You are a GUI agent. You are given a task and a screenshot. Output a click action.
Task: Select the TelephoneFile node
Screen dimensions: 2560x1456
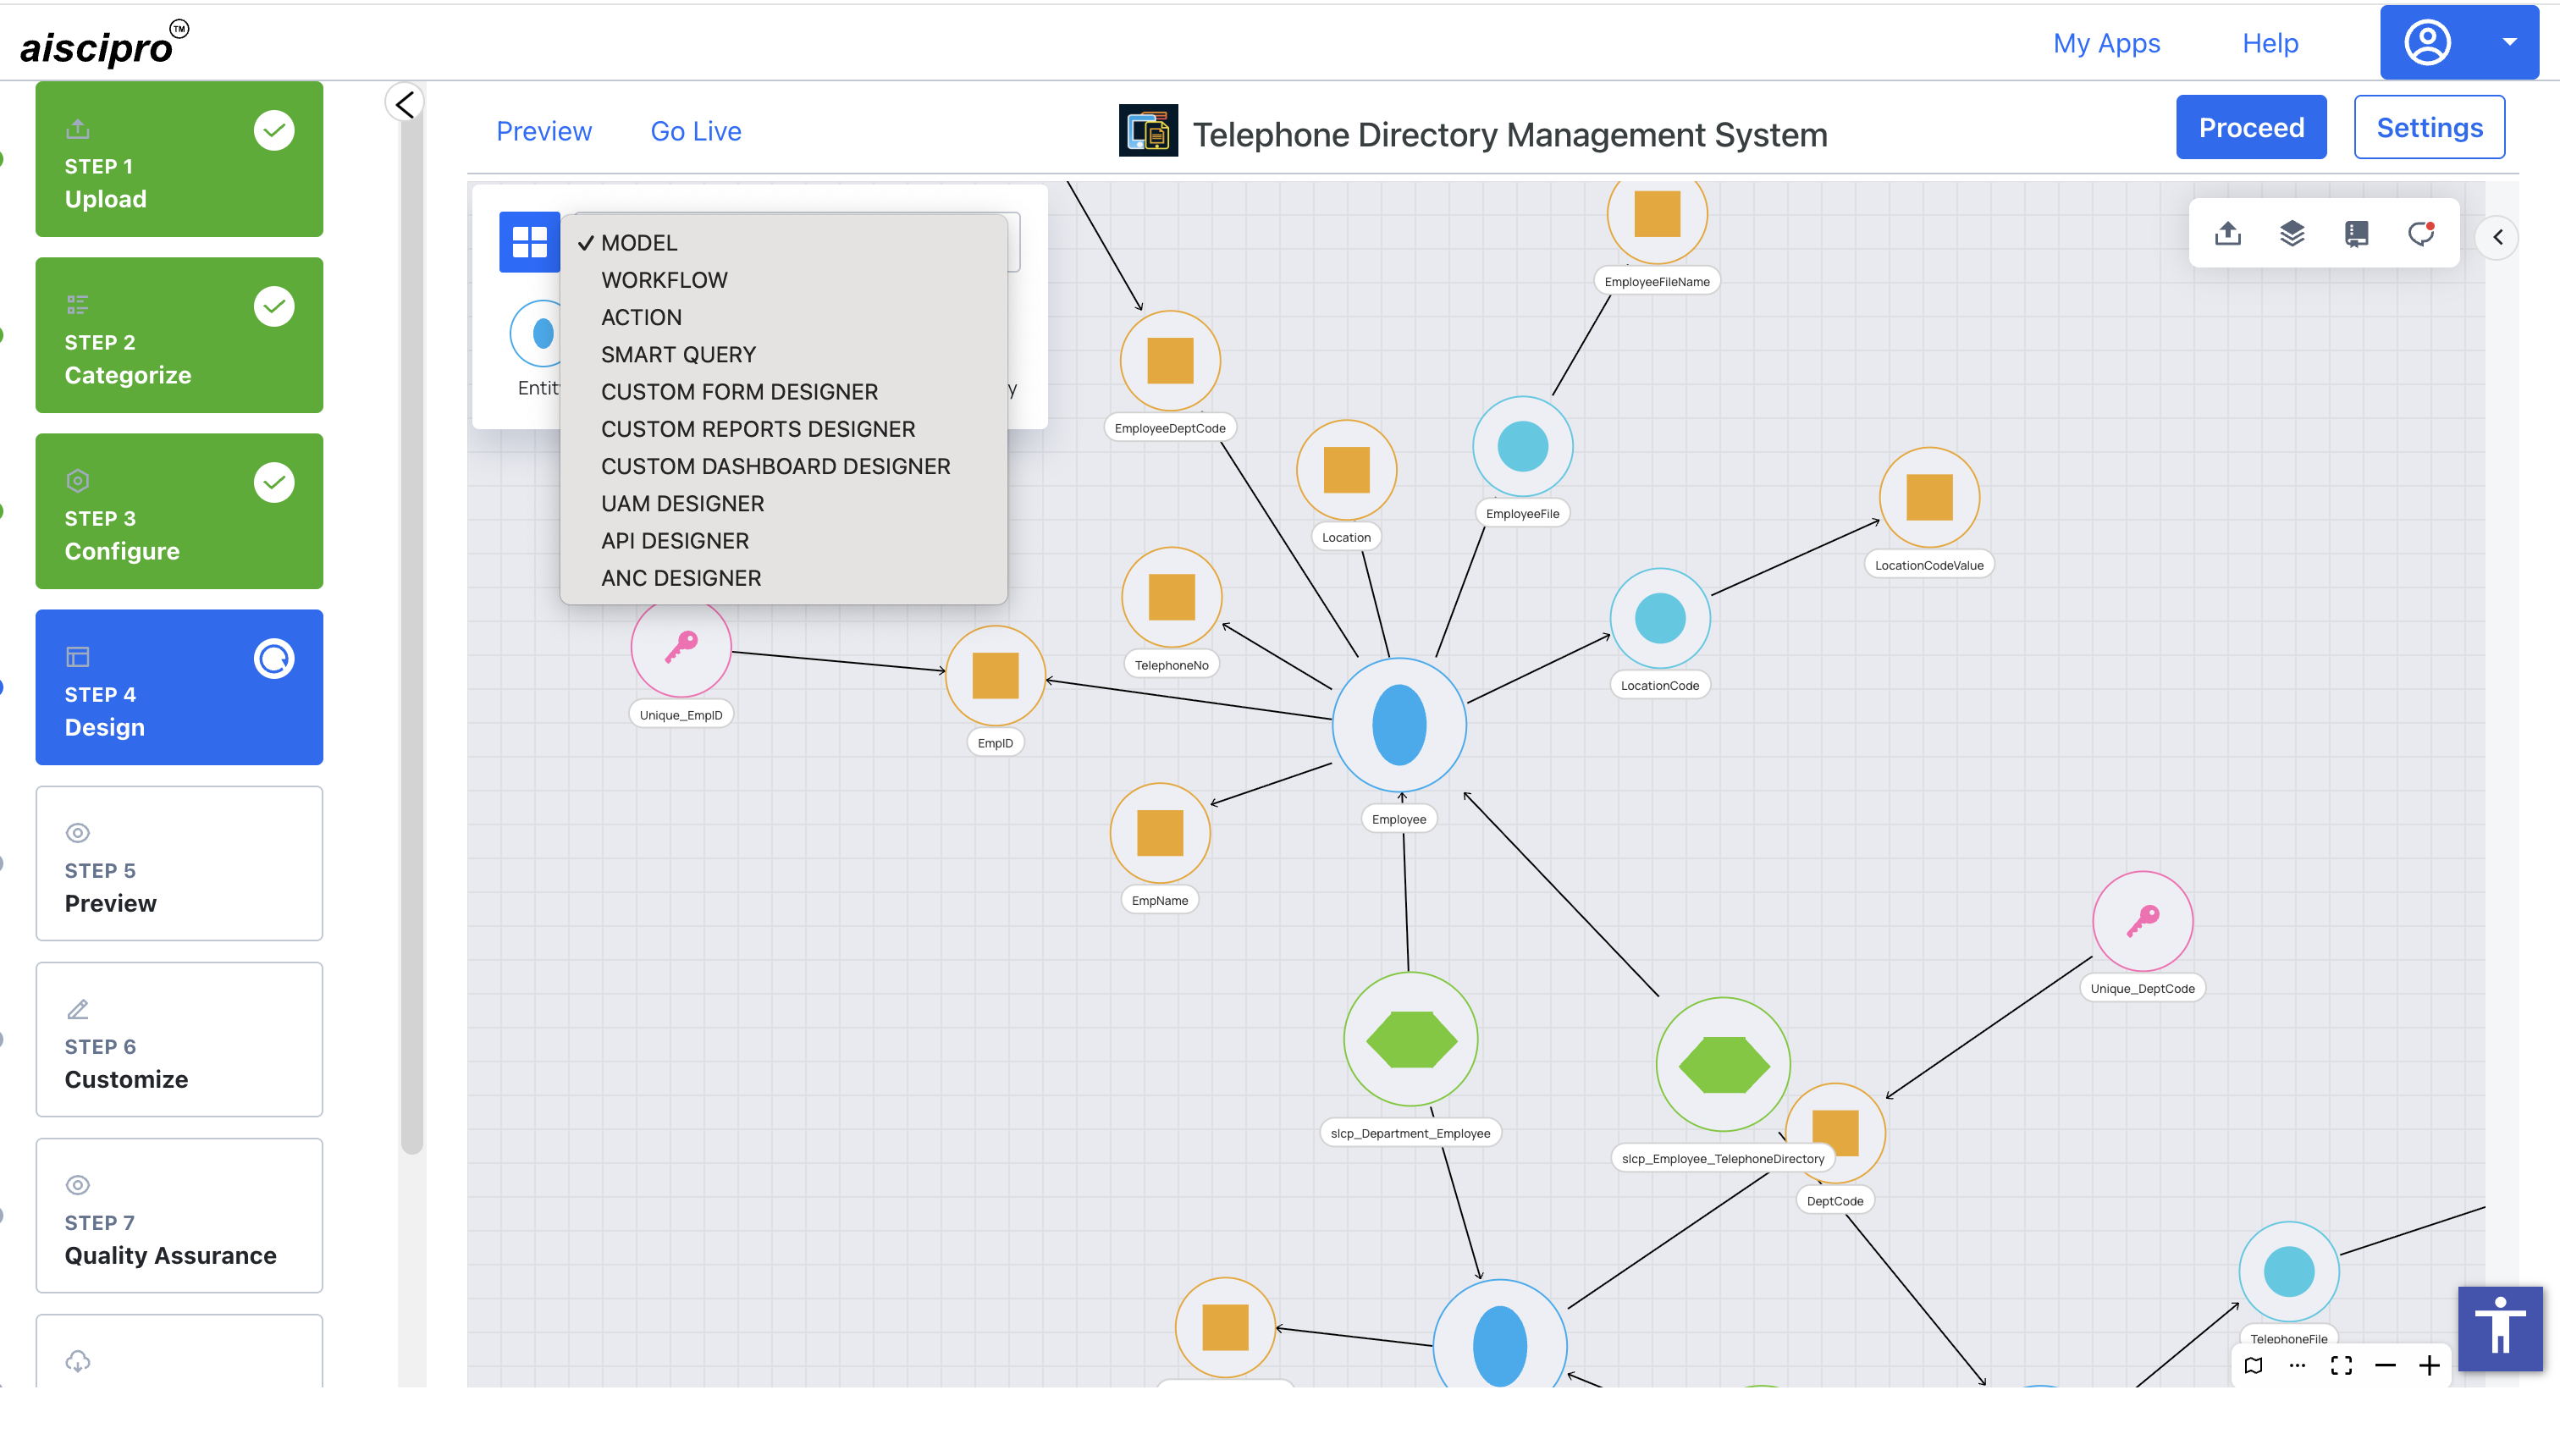(x=2288, y=1272)
